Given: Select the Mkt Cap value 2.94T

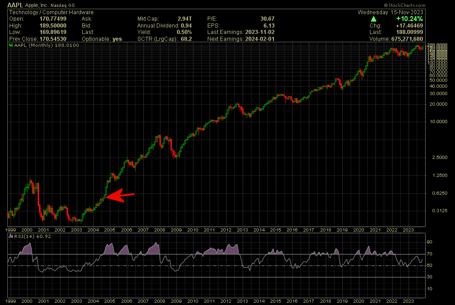Looking at the screenshot, I should (x=185, y=19).
